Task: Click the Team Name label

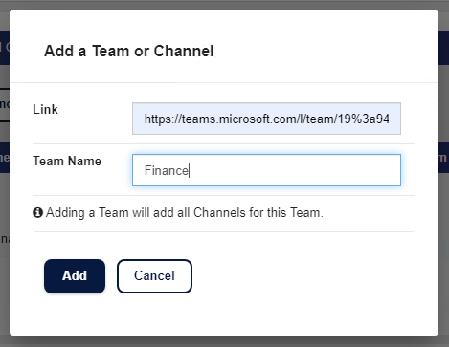Action: point(67,161)
